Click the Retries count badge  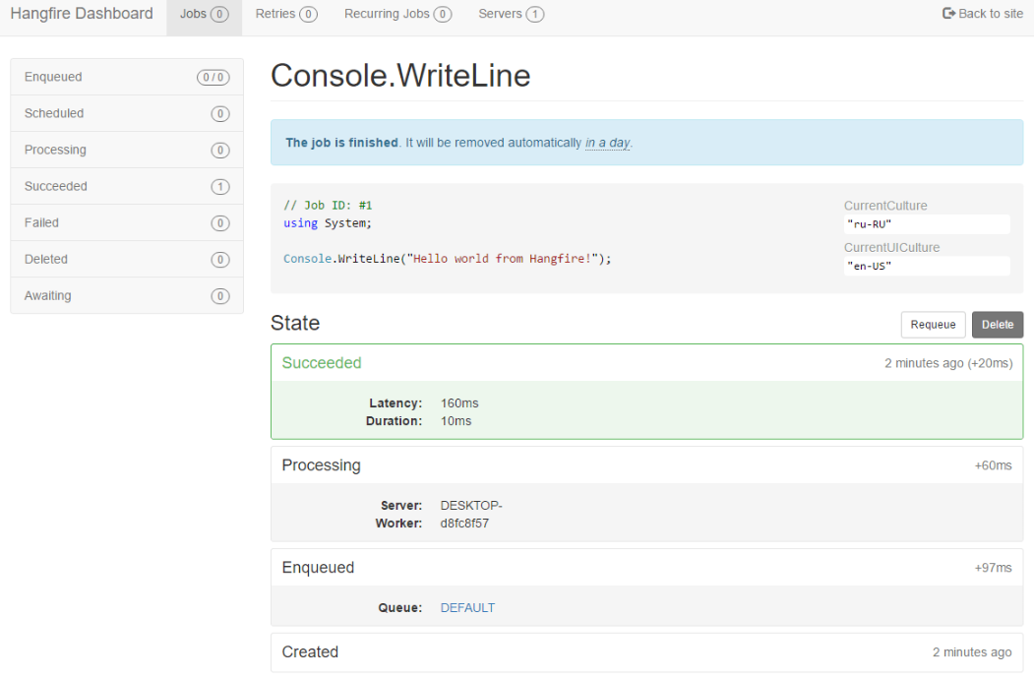click(306, 14)
